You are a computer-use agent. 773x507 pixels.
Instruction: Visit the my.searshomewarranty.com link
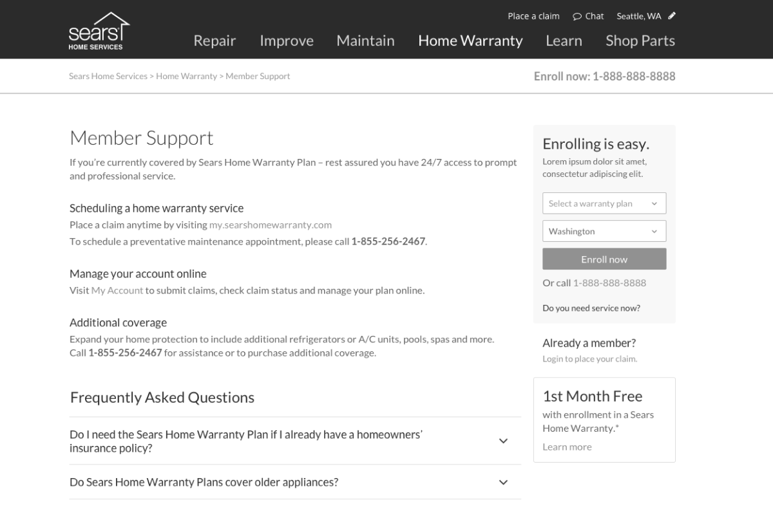[x=270, y=225]
